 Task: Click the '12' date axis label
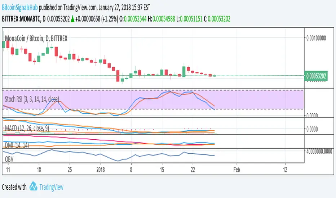click(285, 170)
